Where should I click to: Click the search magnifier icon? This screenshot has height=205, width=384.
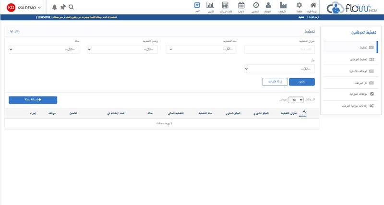pyautogui.click(x=71, y=7)
